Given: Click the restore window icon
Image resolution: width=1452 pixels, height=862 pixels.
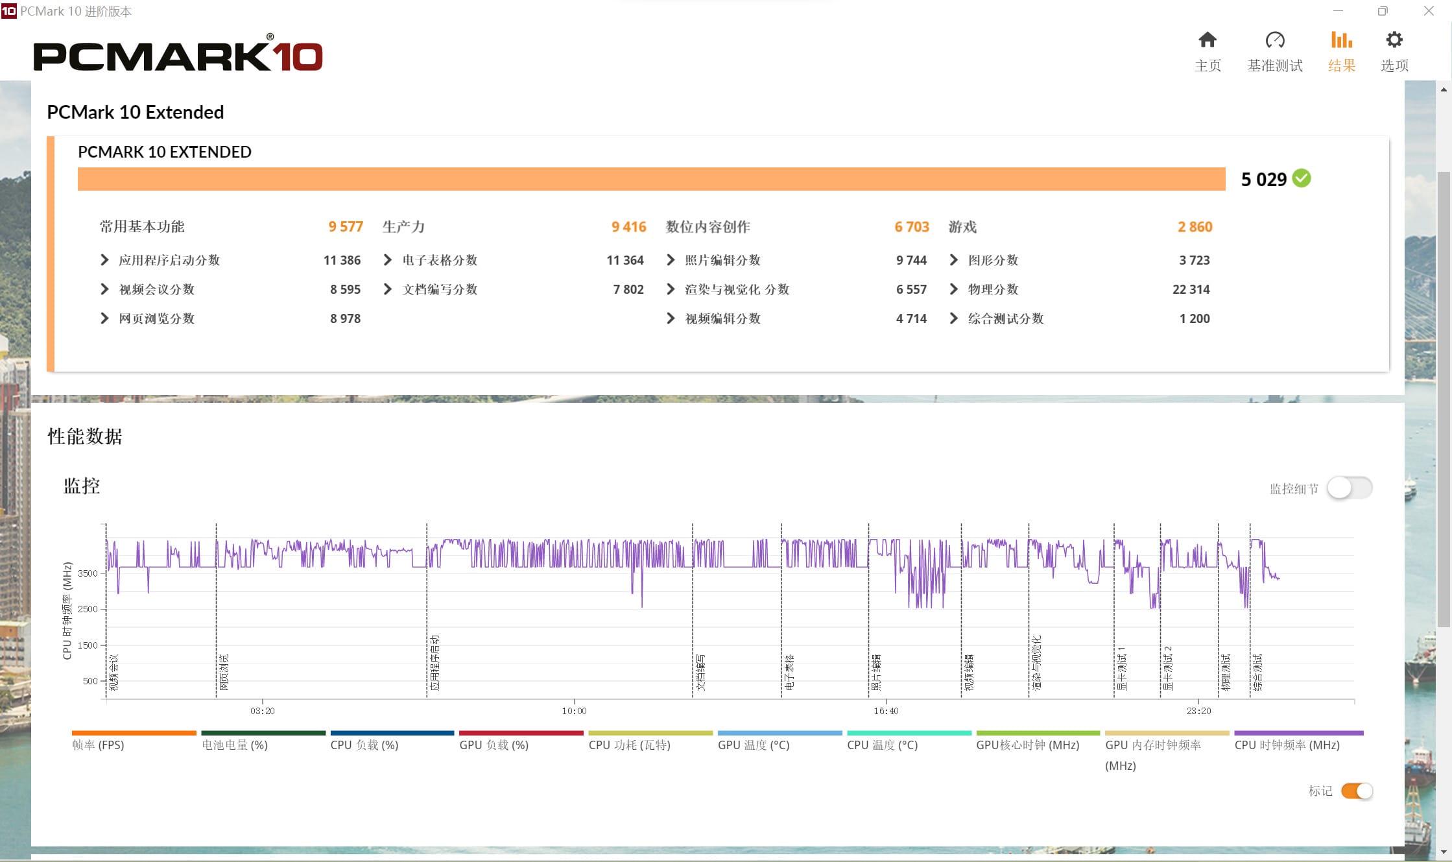Looking at the screenshot, I should point(1383,11).
